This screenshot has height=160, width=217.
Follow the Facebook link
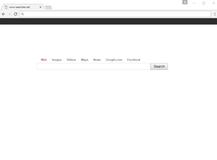click(x=134, y=60)
